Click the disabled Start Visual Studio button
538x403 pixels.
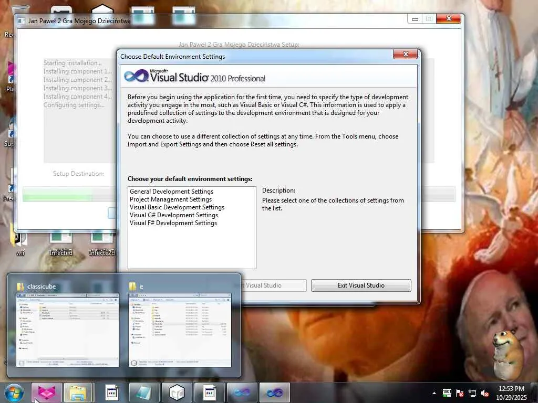(x=273, y=285)
